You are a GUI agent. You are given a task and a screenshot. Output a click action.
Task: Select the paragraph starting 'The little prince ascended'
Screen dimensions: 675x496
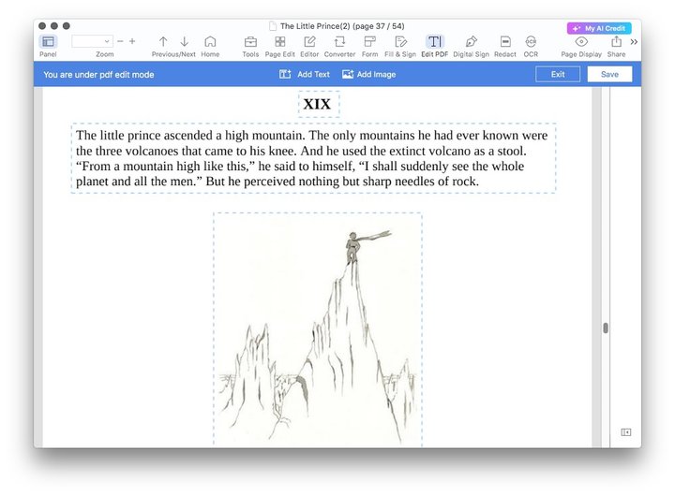coord(313,158)
